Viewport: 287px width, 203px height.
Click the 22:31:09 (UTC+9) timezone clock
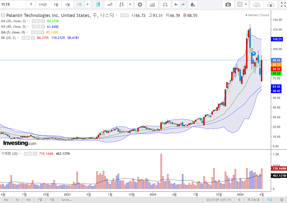pos(219,200)
